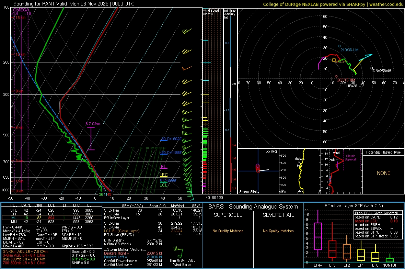Viewport: 405px width, 269px height.
Task: Click the 'ConvT = 49F' value
Action: [x=47, y=235]
